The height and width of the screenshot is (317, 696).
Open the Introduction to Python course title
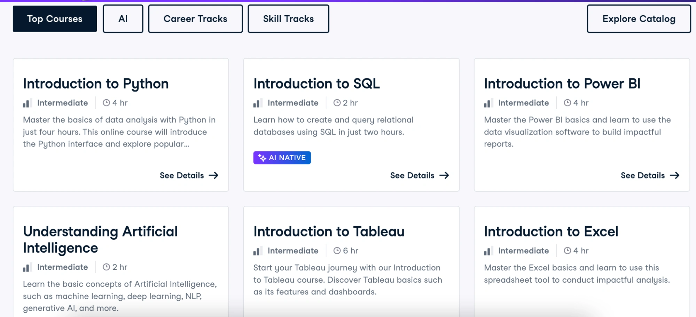(95, 83)
